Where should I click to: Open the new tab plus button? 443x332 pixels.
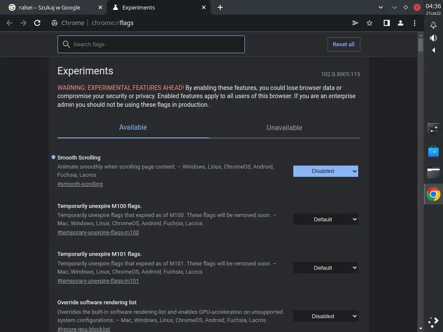pos(220,7)
